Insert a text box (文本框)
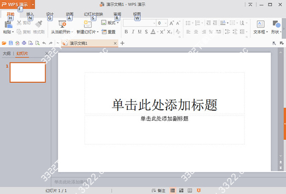Image resolution: width=286 pixels, height=194 pixels. 260,25
